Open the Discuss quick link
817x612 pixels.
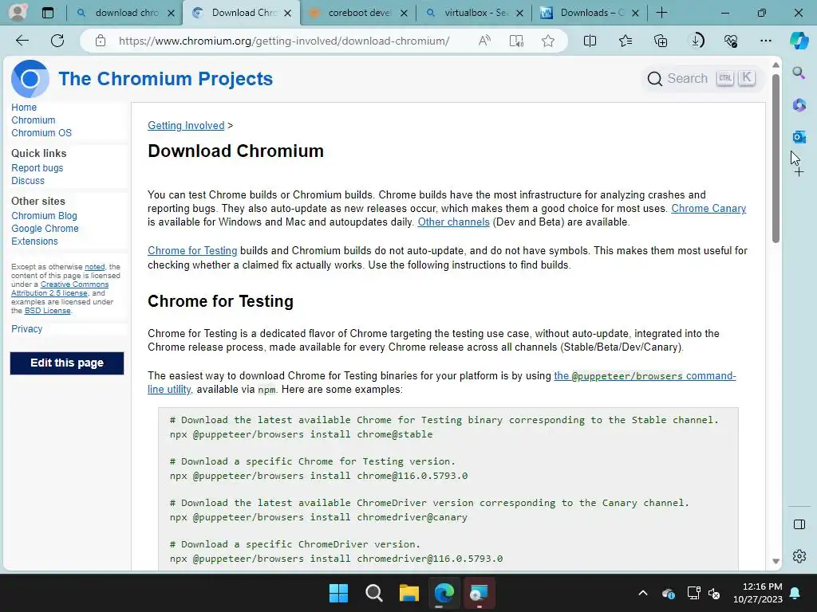tap(28, 181)
